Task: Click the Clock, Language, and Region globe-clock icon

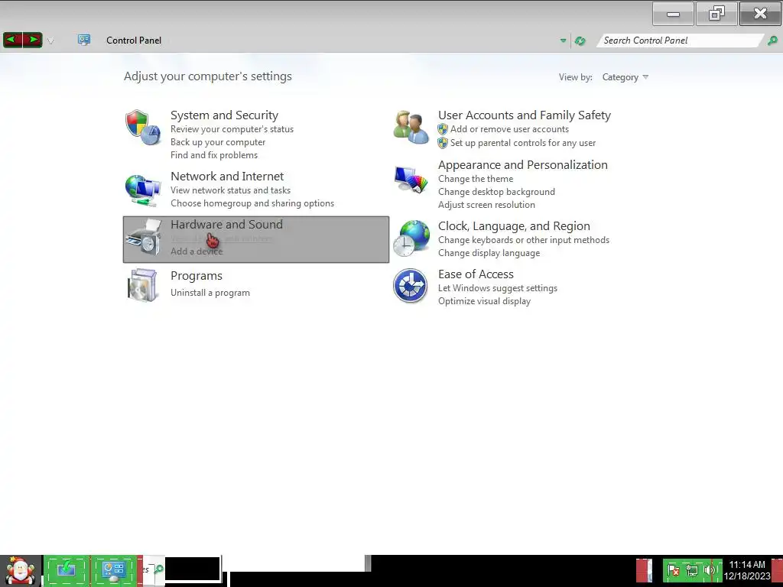Action: pos(411,238)
